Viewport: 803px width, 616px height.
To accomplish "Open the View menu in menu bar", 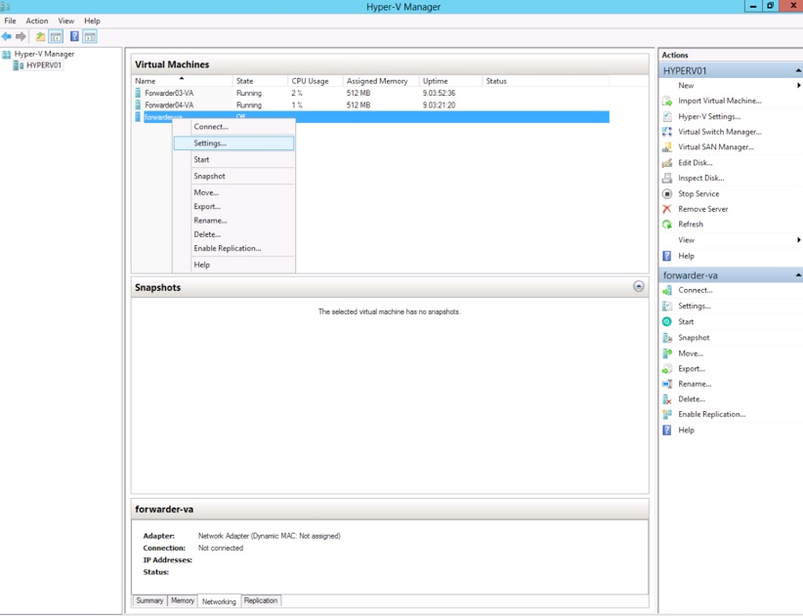I will (66, 21).
